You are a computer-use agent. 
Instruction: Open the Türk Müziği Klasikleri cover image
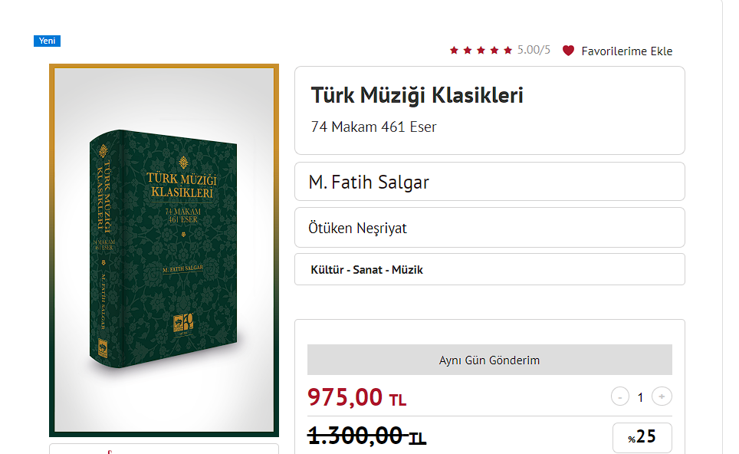pos(164,250)
